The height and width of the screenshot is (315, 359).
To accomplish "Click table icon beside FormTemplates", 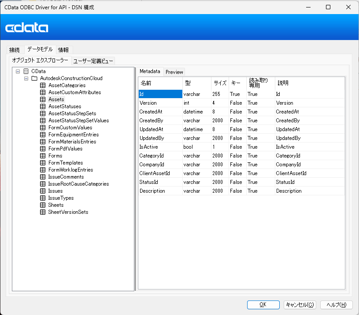I will (43, 163).
